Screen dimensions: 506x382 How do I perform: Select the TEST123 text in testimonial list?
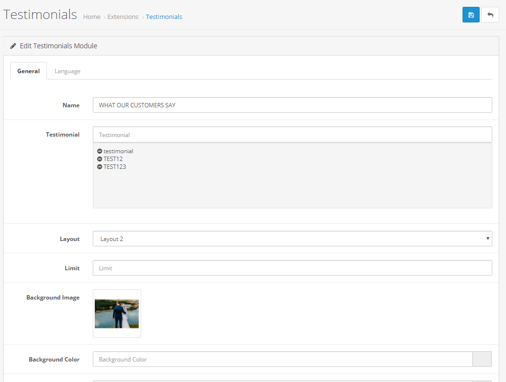[x=115, y=167]
